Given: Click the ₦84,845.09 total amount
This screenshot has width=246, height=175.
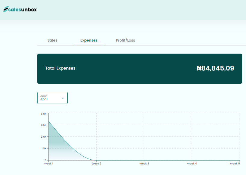Looking at the screenshot, I should pos(215,68).
